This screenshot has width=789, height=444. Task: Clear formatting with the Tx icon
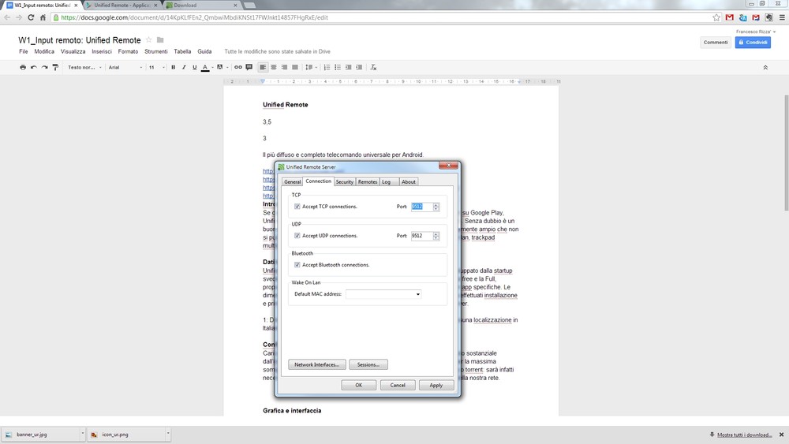[374, 67]
